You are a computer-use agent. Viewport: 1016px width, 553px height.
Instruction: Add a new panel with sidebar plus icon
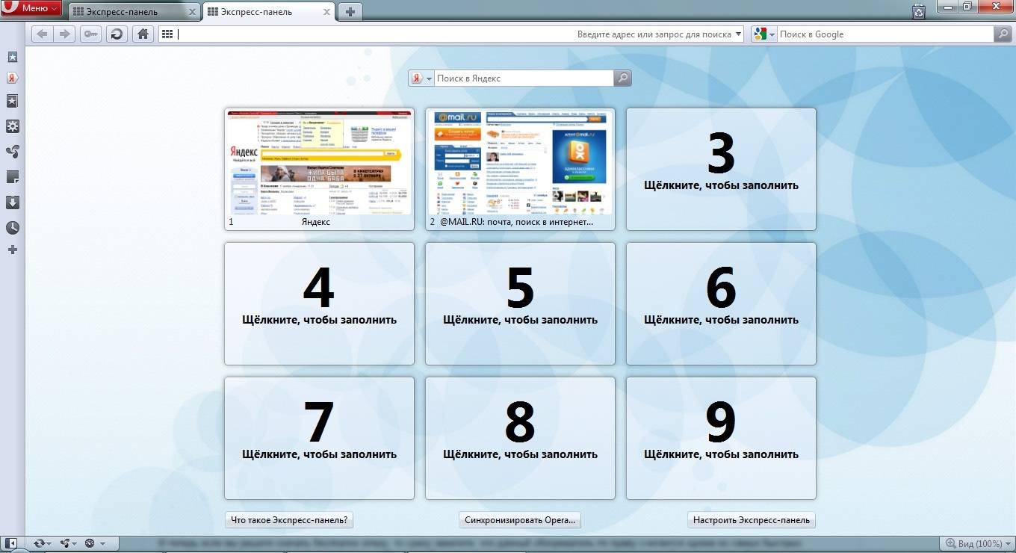(12, 250)
